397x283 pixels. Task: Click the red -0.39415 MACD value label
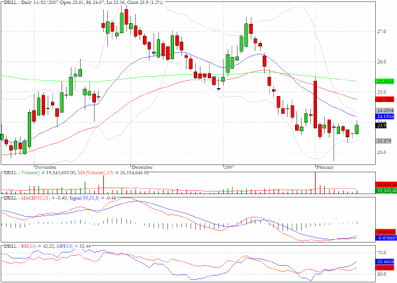(x=385, y=232)
